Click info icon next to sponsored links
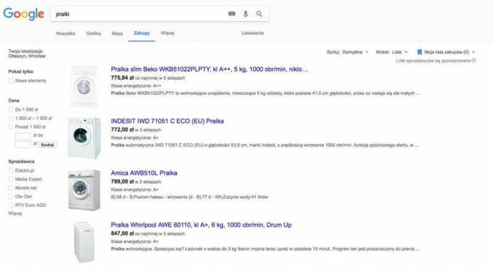 pyautogui.click(x=474, y=60)
